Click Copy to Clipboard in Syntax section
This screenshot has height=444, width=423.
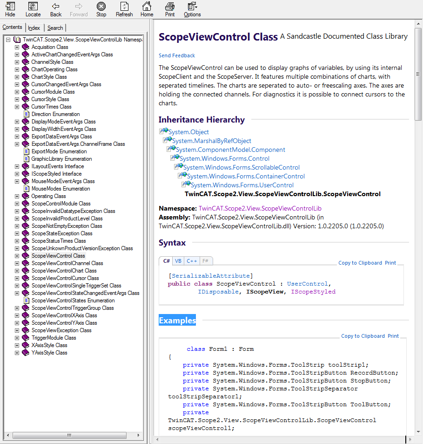click(x=360, y=263)
